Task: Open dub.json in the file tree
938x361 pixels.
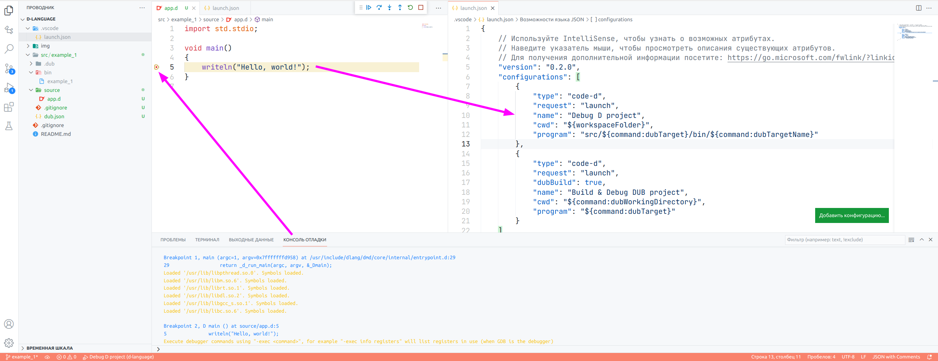Action: tap(54, 116)
